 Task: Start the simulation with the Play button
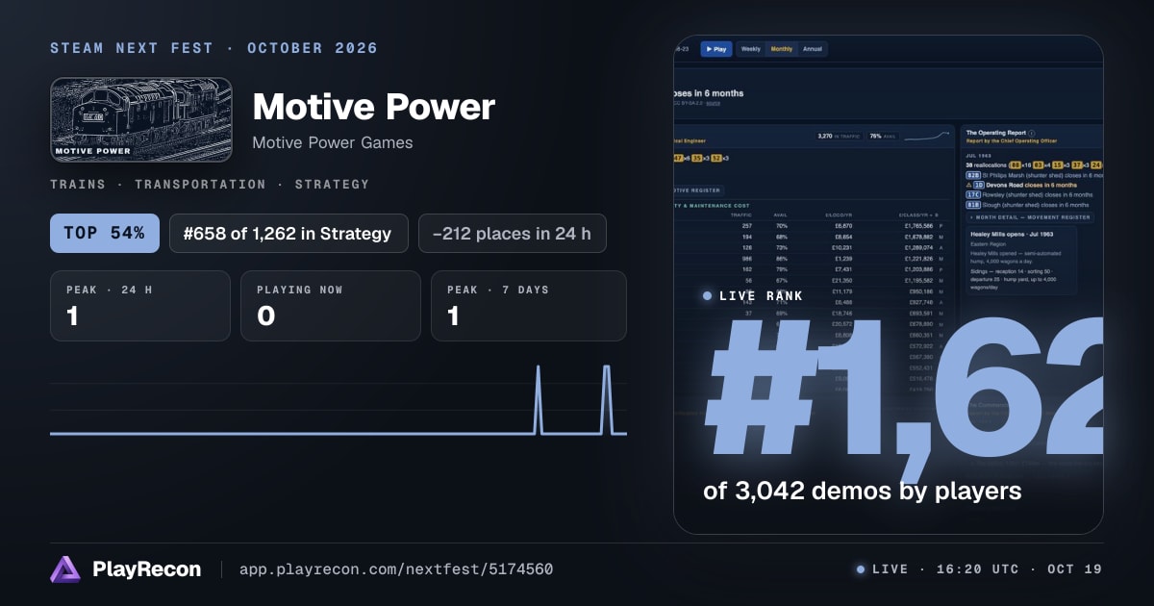click(x=716, y=48)
